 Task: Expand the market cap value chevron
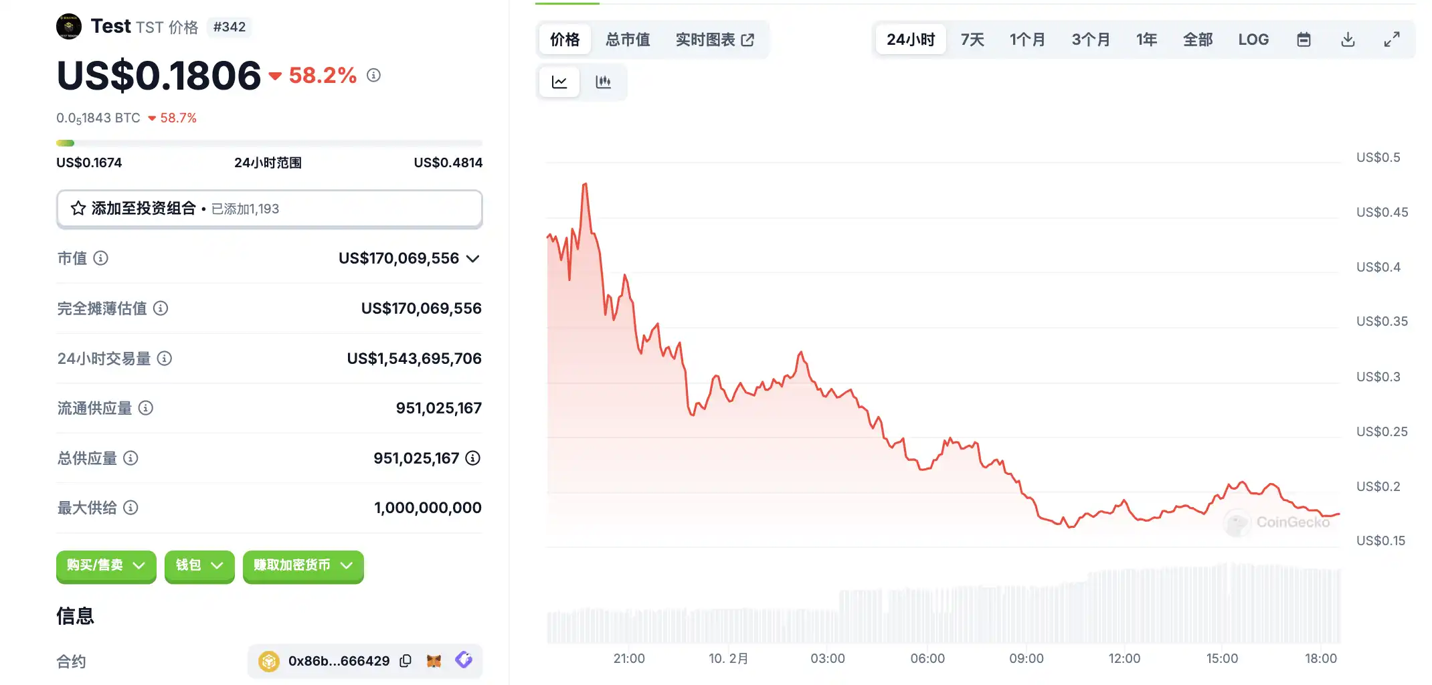pyautogui.click(x=473, y=259)
